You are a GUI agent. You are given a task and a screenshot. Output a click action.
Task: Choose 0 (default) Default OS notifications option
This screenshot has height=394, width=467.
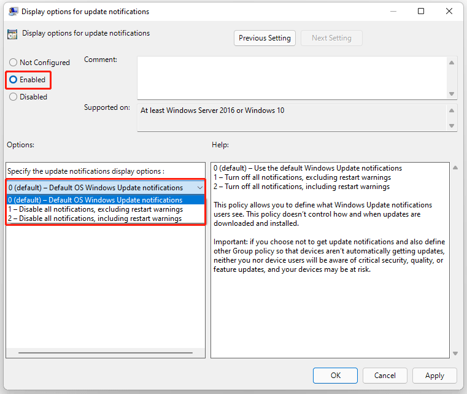[x=106, y=200]
